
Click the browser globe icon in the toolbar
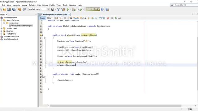[52, 9]
